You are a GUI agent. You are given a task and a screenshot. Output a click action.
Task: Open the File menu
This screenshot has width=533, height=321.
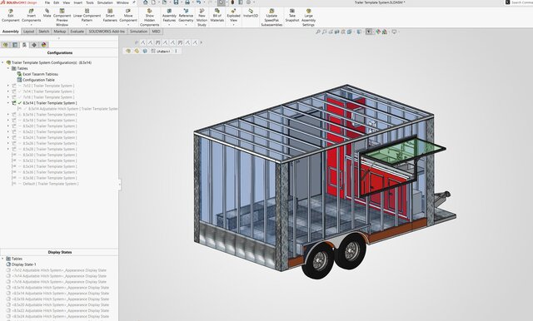pyautogui.click(x=47, y=2)
